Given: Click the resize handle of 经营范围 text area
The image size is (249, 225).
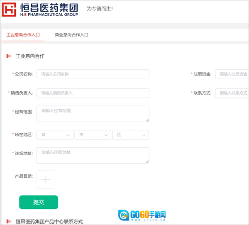Looking at the screenshot, I should tap(147, 120).
